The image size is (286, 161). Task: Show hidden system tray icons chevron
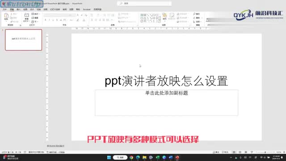(x=231, y=157)
